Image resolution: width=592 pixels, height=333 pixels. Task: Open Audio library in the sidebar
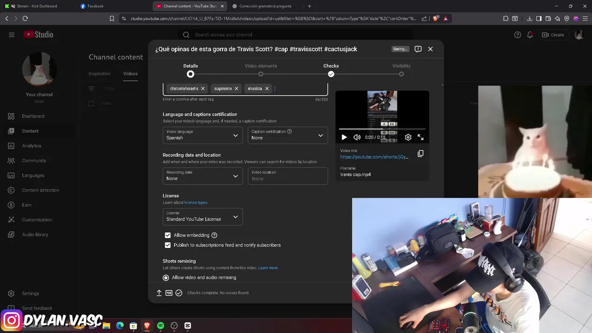(x=35, y=234)
